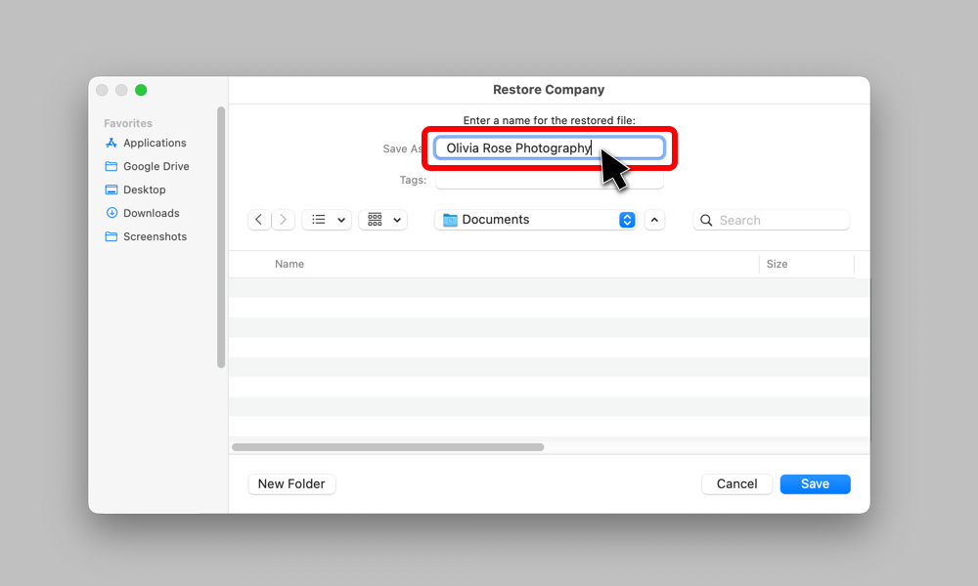The width and height of the screenshot is (978, 586).
Task: Select Downloads in Favorites
Action: [151, 213]
